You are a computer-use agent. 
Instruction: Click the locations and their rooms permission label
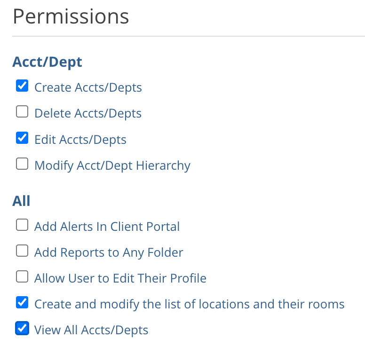click(189, 304)
